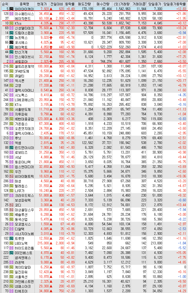Screen dimensions: 188x293
Task: Select the stock name 갤럭시아머니
Action: (24, 90)
